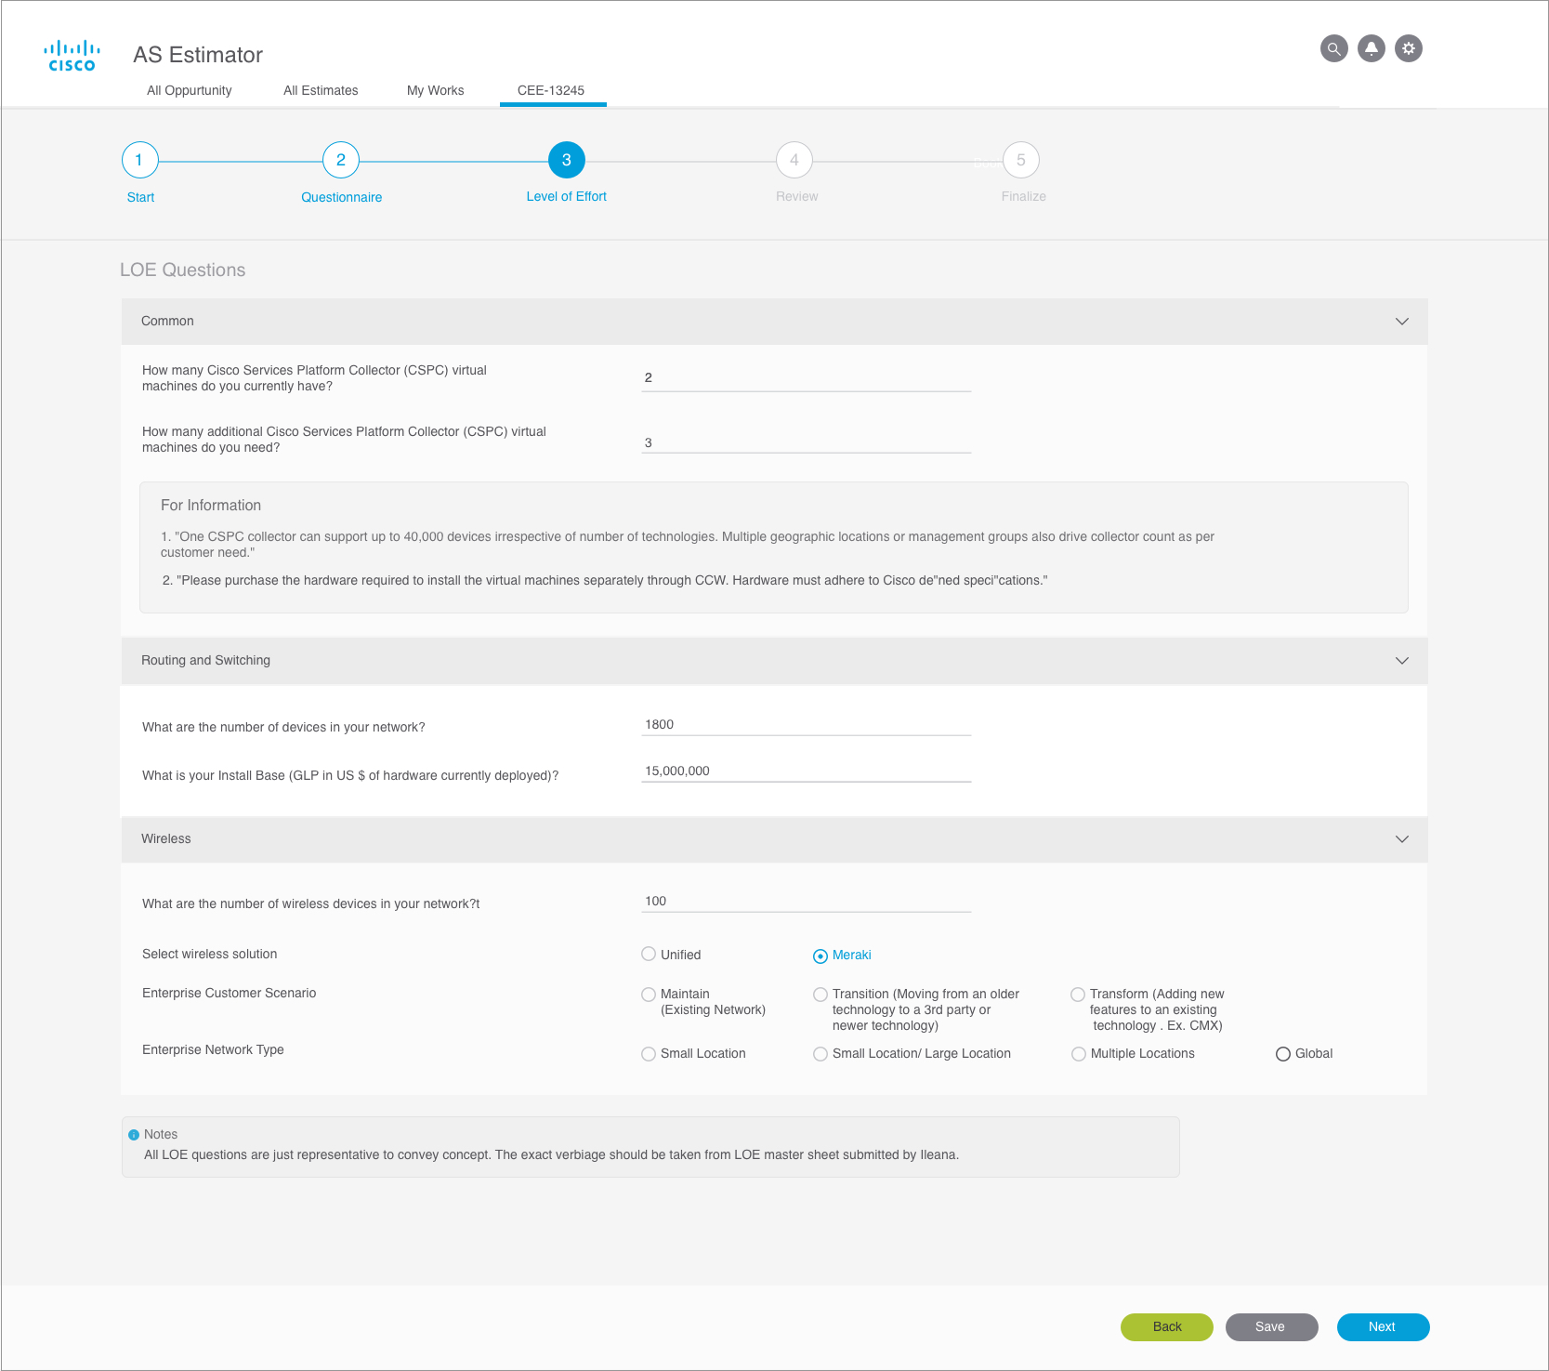Image resolution: width=1549 pixels, height=1371 pixels.
Task: Jump to step 5 Finalize circle
Action: click(1021, 160)
